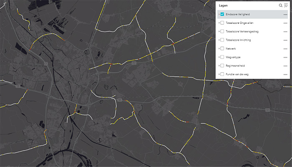Open the layer search icon
This screenshot has height=167, width=292.
pos(281,5)
